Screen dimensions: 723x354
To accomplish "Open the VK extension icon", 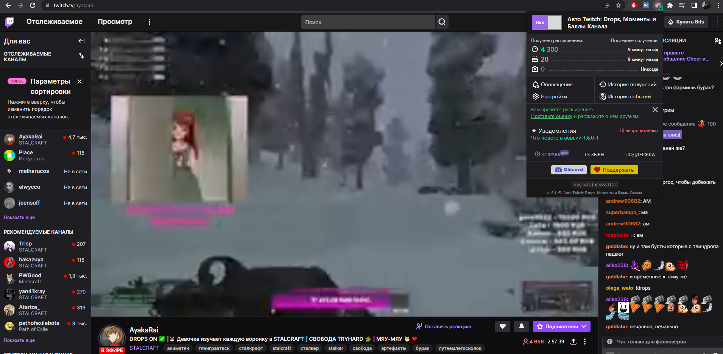I will click(646, 5).
